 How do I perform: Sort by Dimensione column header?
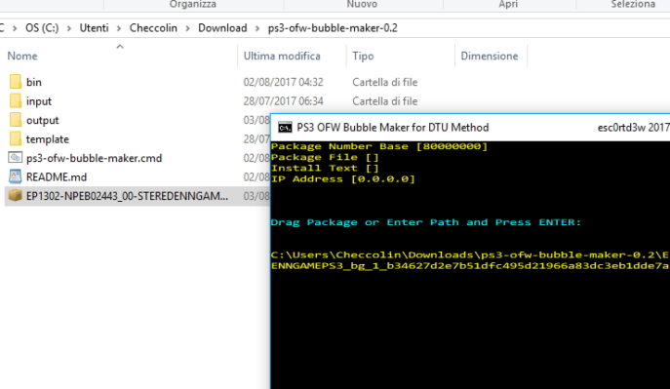pos(490,56)
